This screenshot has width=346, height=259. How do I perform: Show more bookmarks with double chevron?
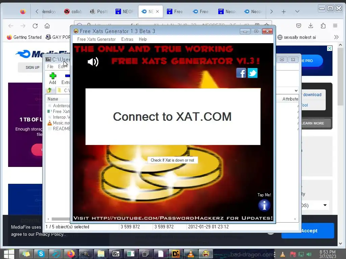click(336, 37)
